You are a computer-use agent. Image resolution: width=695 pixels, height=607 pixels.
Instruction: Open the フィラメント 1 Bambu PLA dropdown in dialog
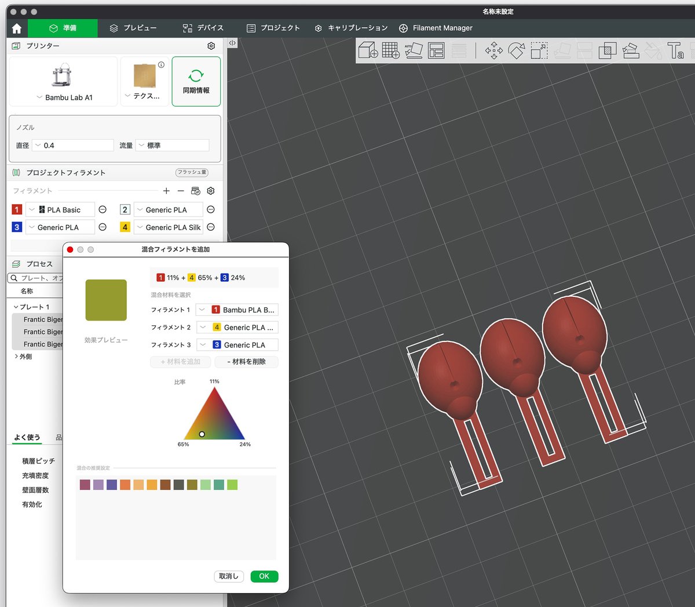click(x=237, y=310)
